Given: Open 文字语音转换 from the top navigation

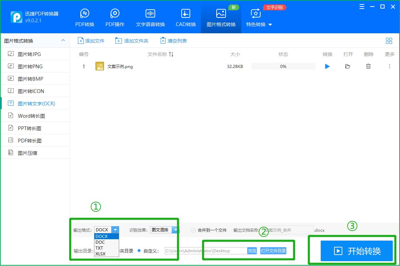Looking at the screenshot, I should tap(150, 16).
